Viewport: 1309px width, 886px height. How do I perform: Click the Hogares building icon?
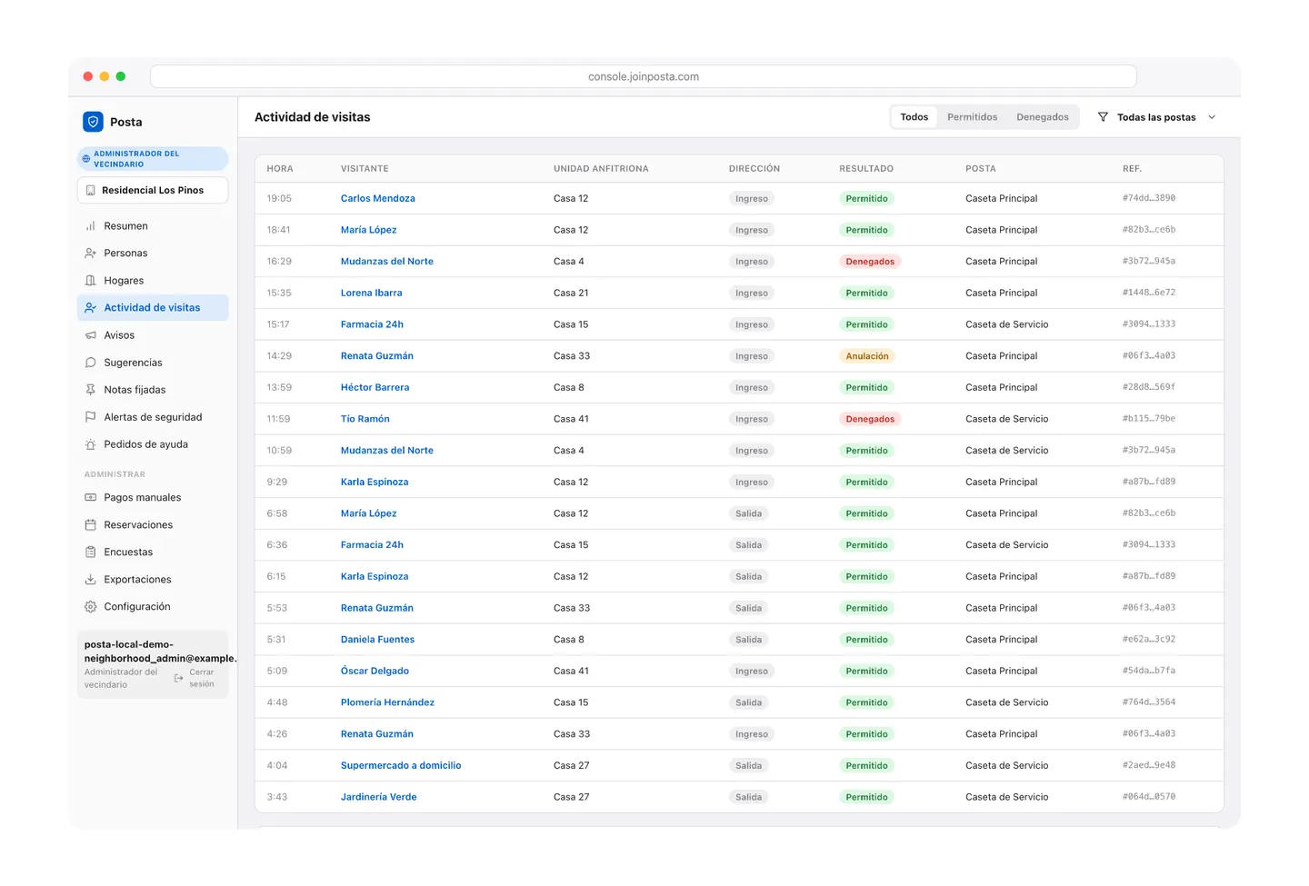click(91, 281)
